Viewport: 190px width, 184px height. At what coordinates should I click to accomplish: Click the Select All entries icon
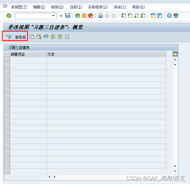(x=53, y=37)
